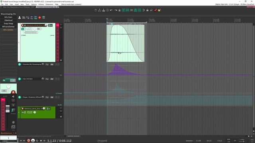Click the red A automation button in mixer
255x143 pixels.
pyautogui.click(x=13, y=93)
